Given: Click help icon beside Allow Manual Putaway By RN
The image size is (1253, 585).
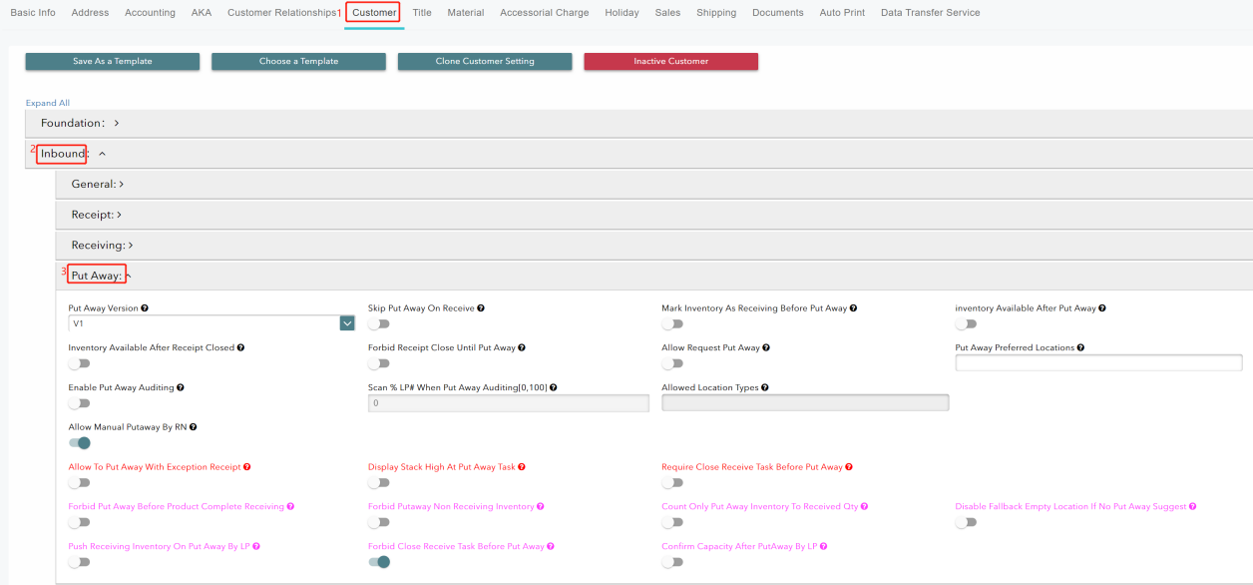Looking at the screenshot, I should coord(194,426).
